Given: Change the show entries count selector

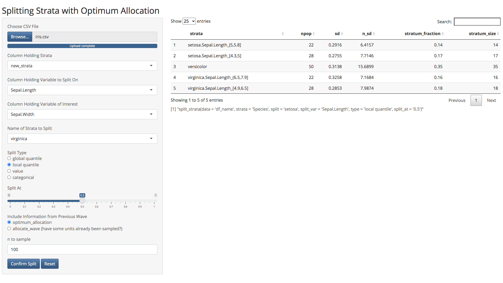Looking at the screenshot, I should [x=189, y=21].
